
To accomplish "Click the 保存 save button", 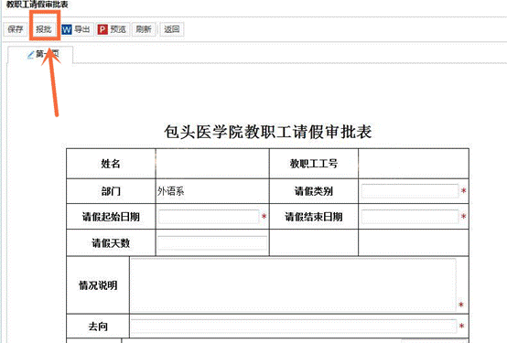I will click(x=16, y=29).
